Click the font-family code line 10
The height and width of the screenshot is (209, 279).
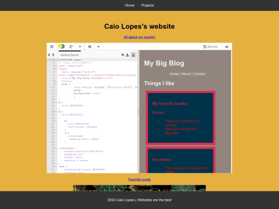tap(105, 87)
